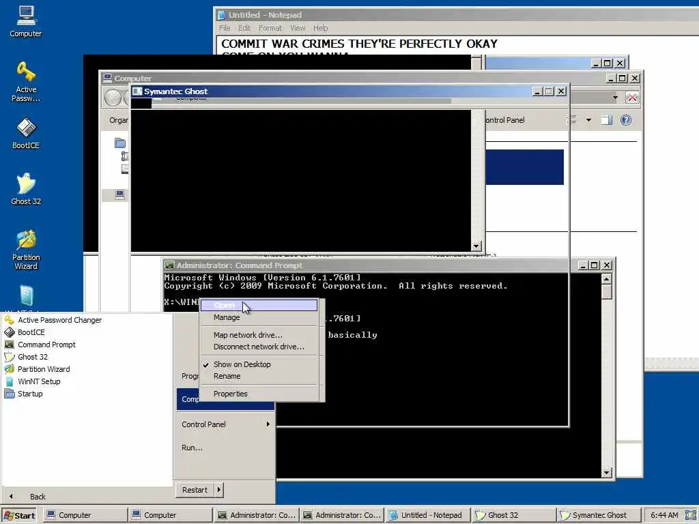699x524 pixels.
Task: Launch Ghost 32 desktop icon
Action: 26,189
